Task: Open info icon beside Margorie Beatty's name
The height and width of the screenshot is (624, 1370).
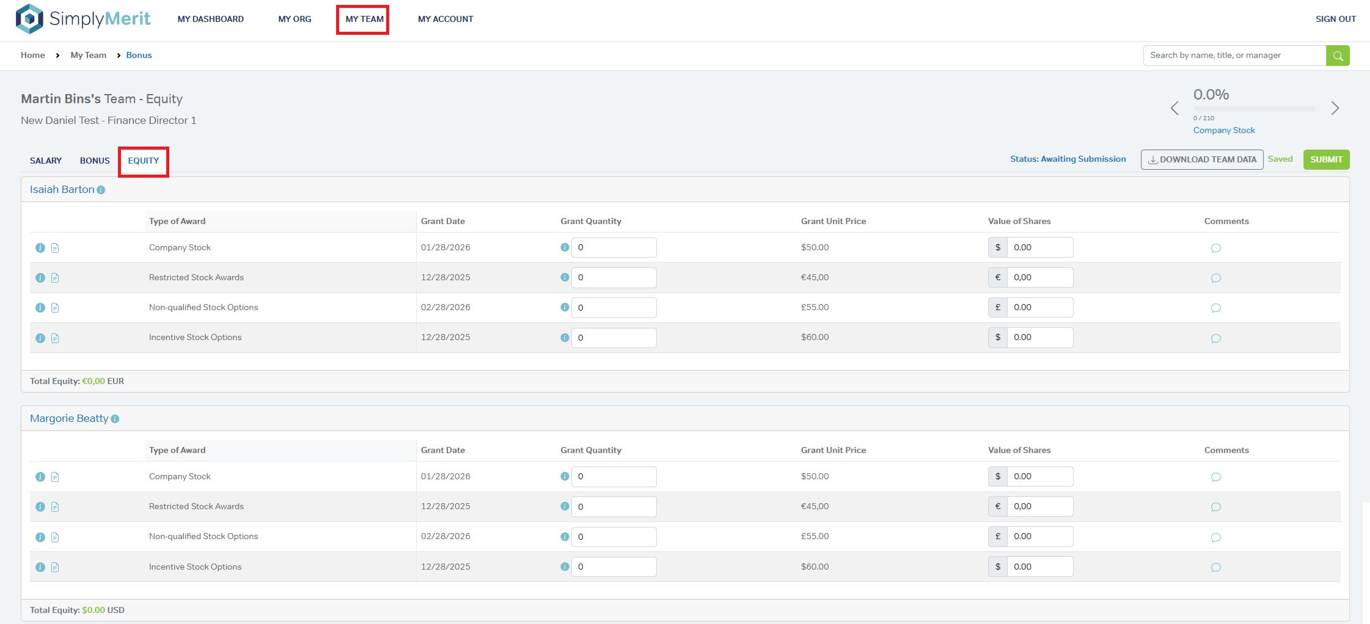Action: click(115, 419)
